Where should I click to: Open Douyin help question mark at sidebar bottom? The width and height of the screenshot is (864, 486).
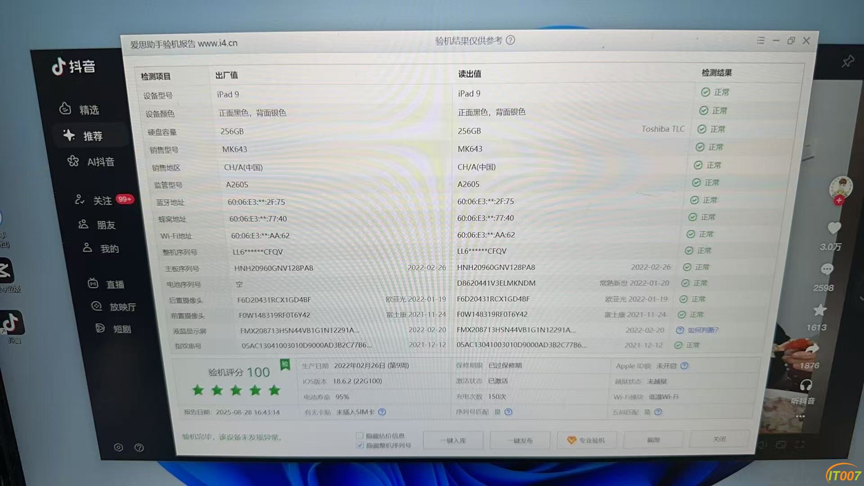139,447
